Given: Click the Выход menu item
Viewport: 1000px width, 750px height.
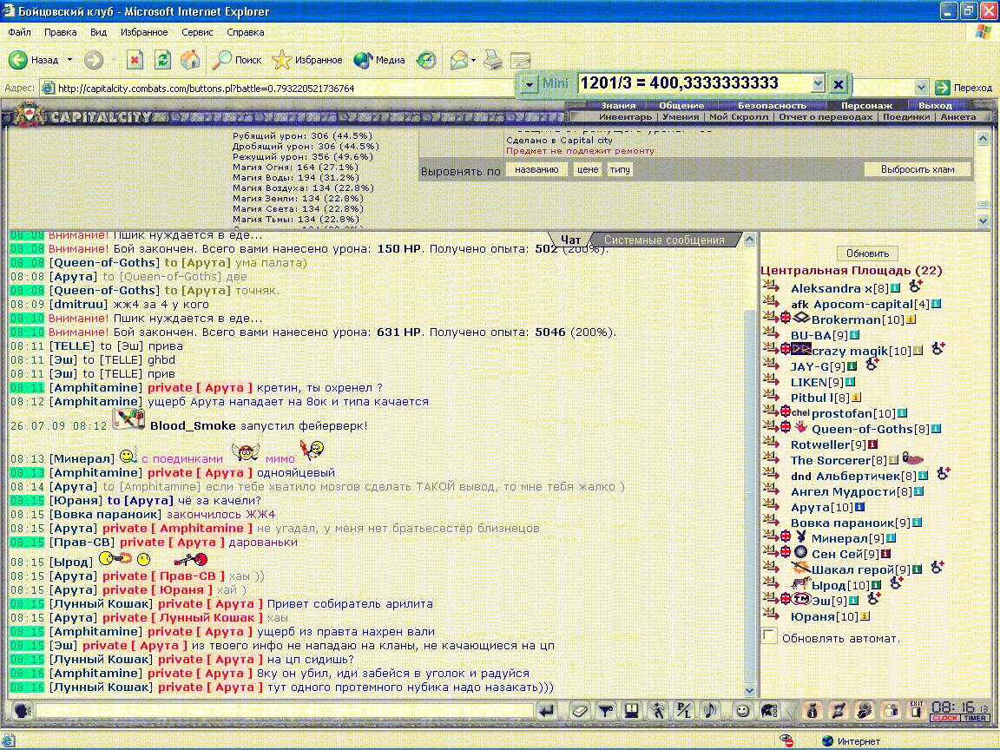Looking at the screenshot, I should 935,105.
